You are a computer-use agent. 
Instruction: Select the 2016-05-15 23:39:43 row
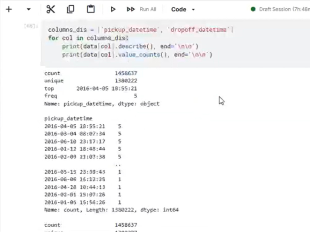click(83, 172)
